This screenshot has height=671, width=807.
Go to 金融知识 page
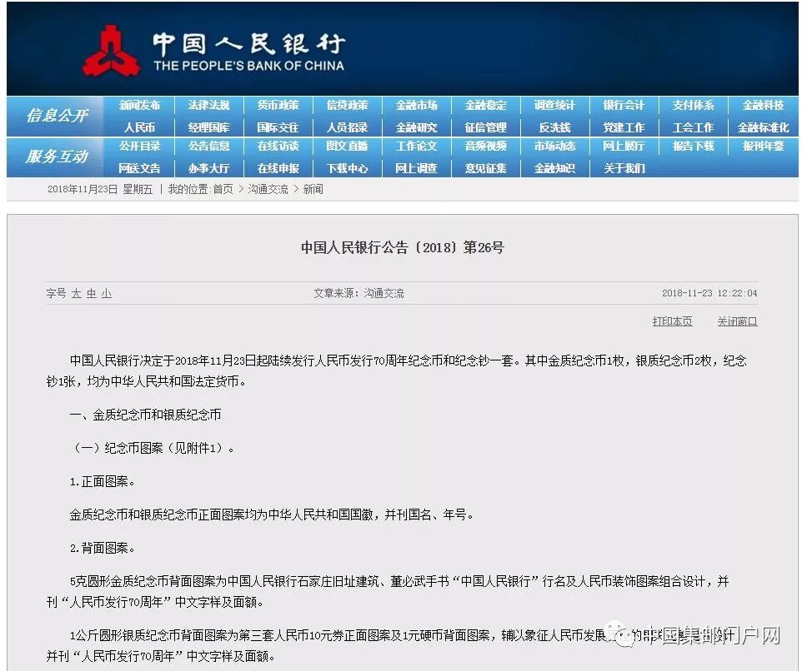[x=554, y=168]
